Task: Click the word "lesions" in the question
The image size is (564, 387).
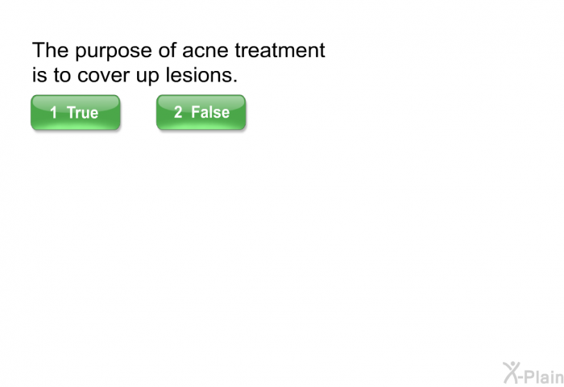Action: coord(201,75)
